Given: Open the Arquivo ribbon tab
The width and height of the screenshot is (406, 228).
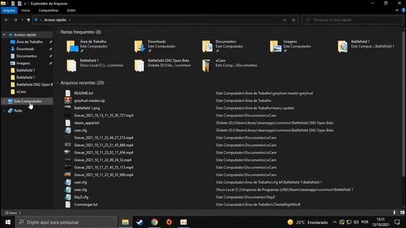Looking at the screenshot, I should (9, 10).
